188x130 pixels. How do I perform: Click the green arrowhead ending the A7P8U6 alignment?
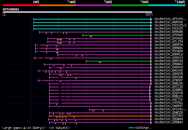152,35
